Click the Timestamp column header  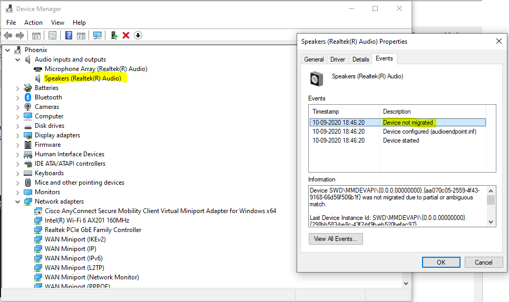click(345, 112)
